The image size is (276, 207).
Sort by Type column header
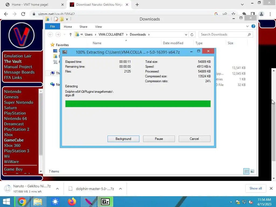coord(199,43)
